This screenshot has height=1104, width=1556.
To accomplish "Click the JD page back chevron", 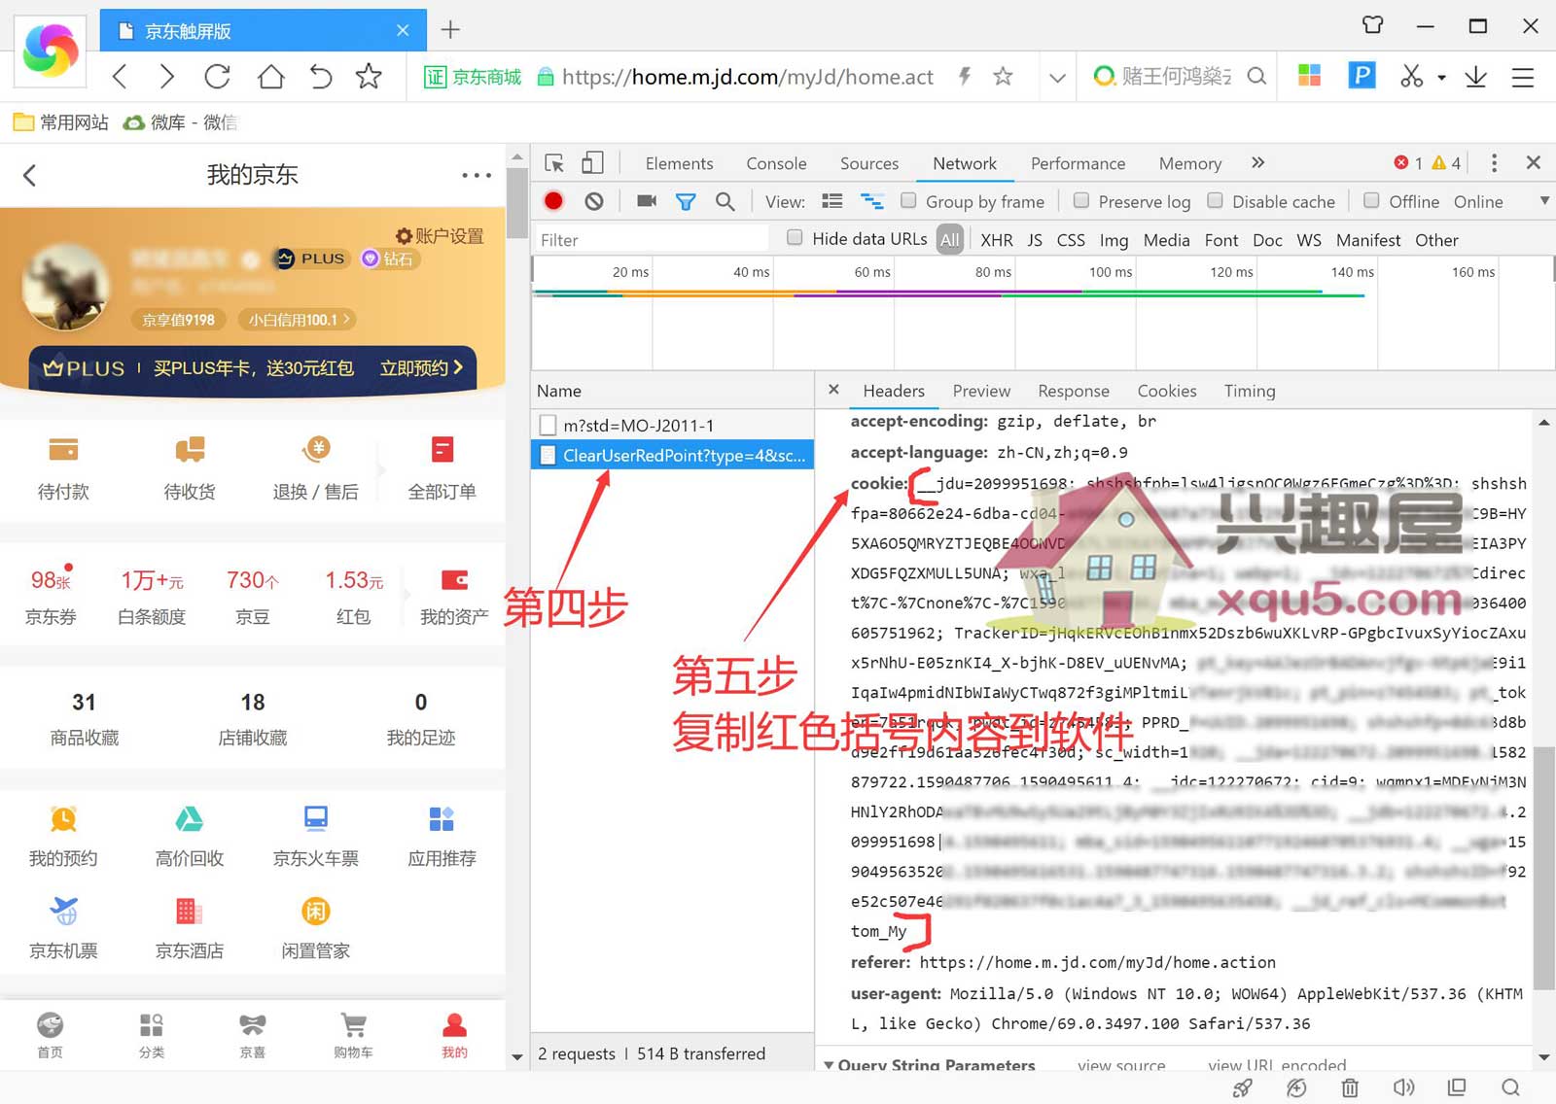I will pyautogui.click(x=30, y=175).
